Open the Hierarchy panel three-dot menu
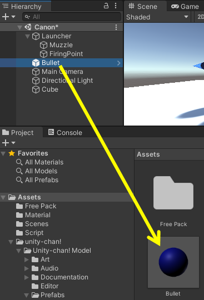This screenshot has height=300, width=204. (x=116, y=6)
